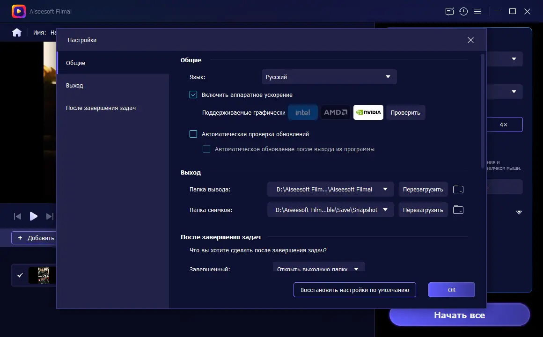This screenshot has height=337, width=543.
Task: Select the NVIDIA graphics badge
Action: click(x=368, y=112)
